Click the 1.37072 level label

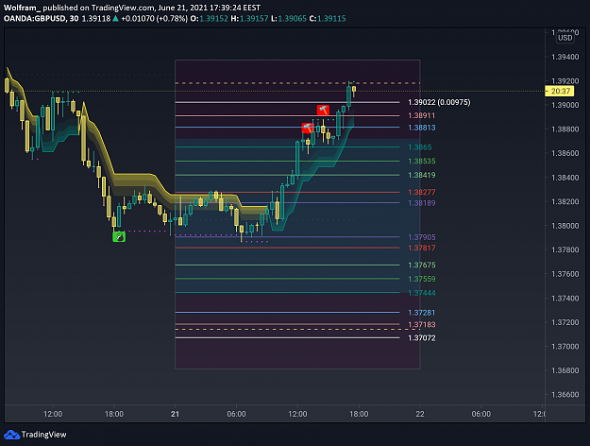(421, 338)
